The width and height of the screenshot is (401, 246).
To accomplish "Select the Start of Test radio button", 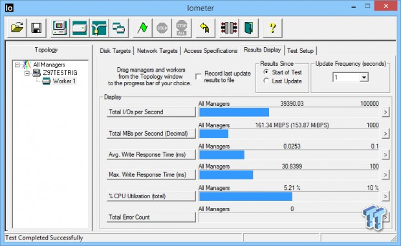I will (x=266, y=72).
